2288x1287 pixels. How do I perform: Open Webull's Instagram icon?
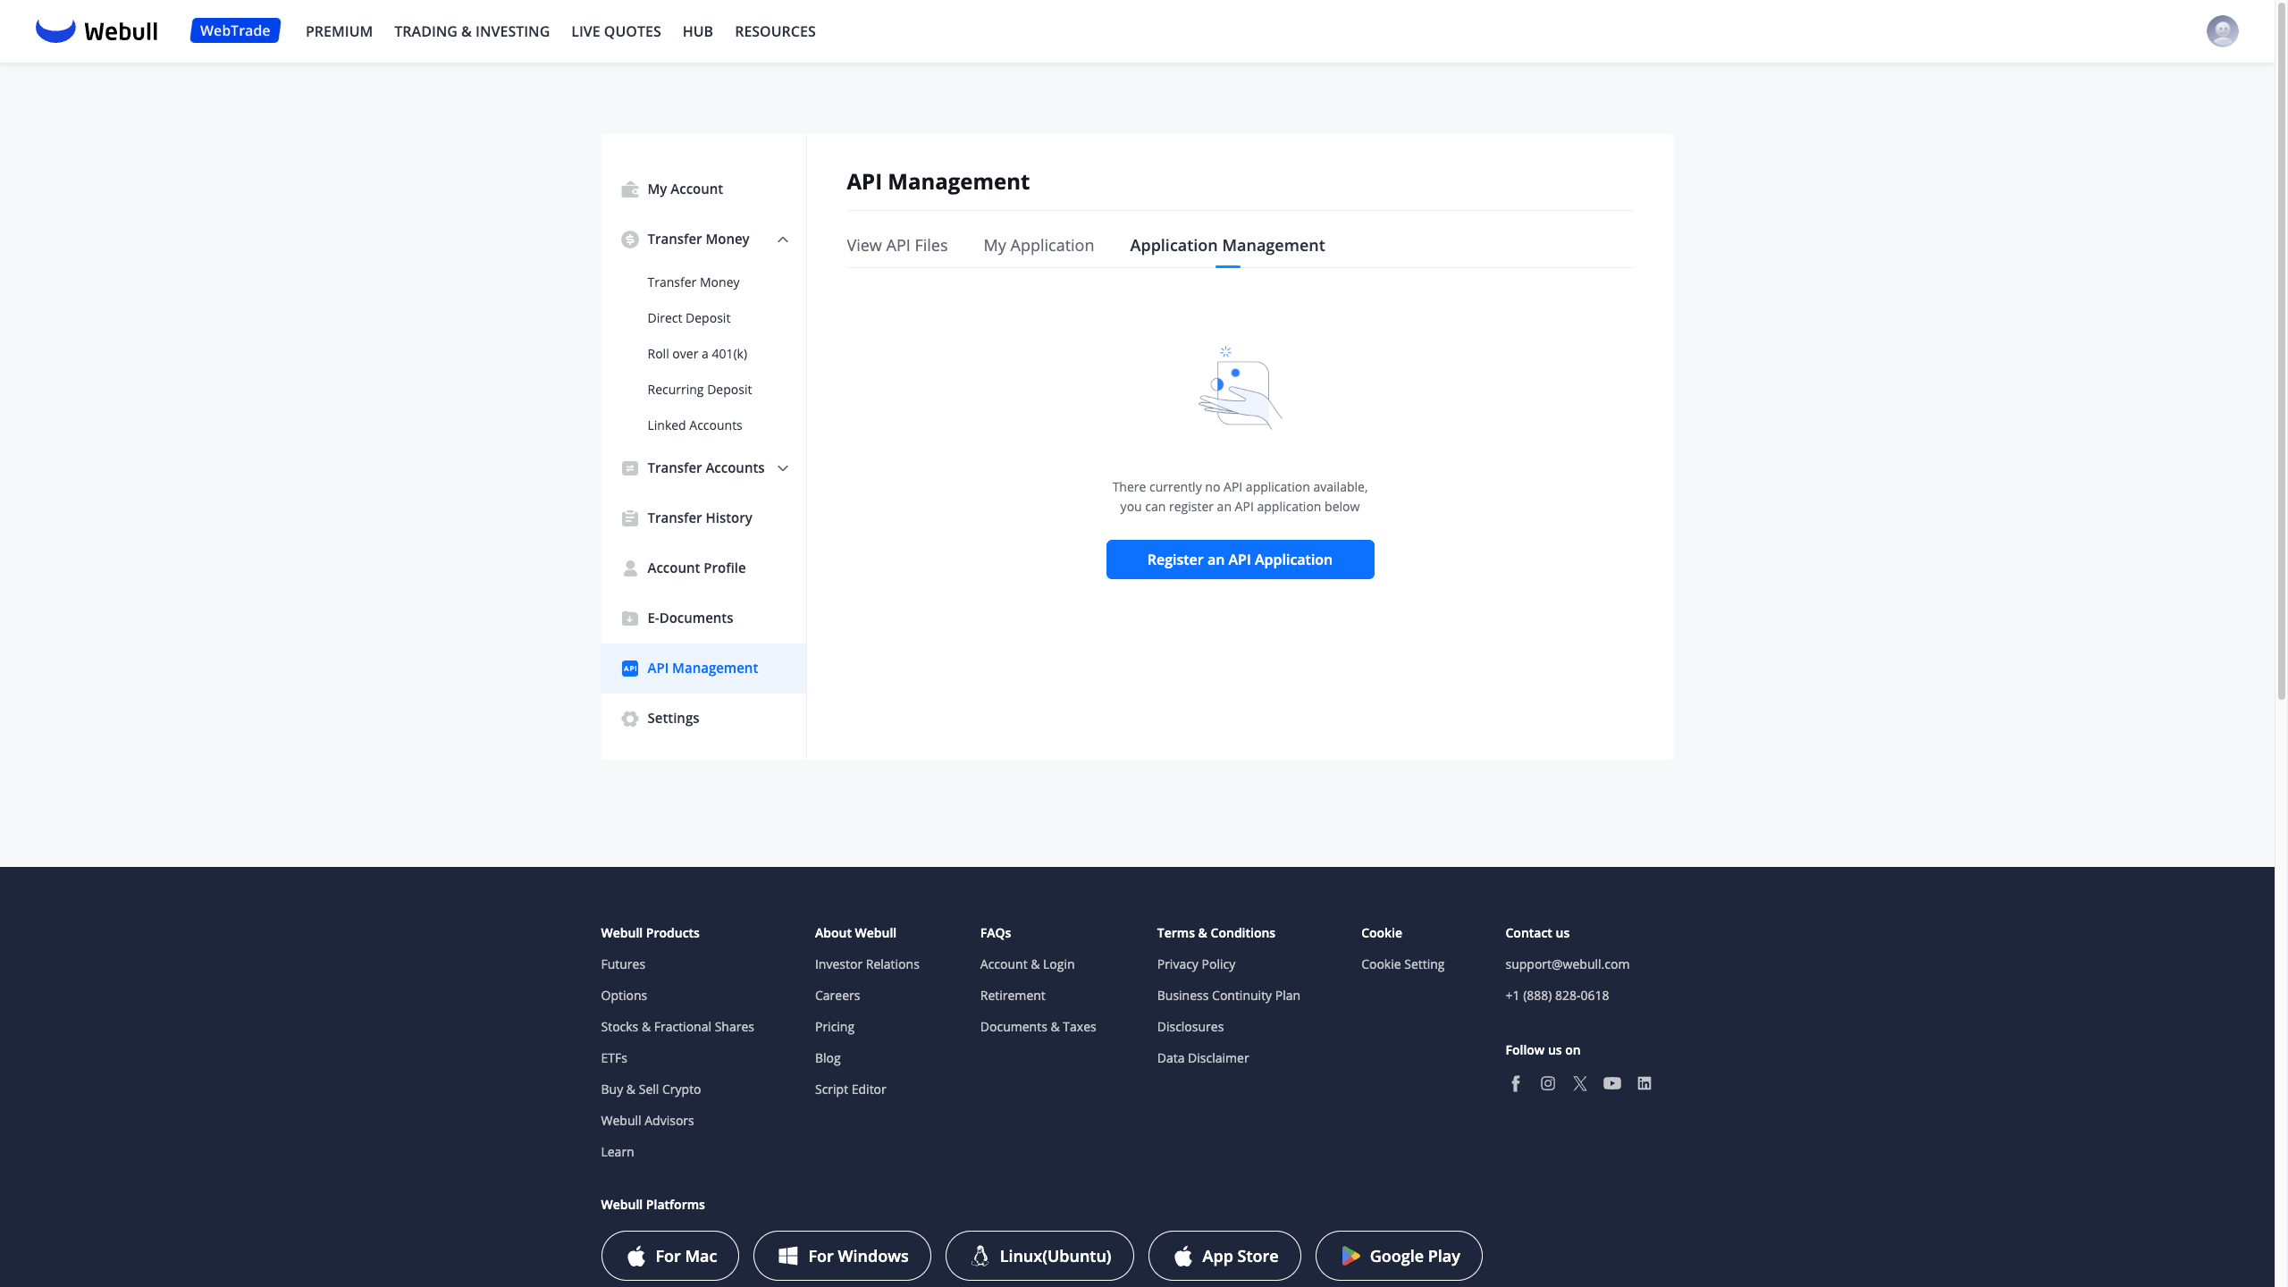pos(1548,1083)
